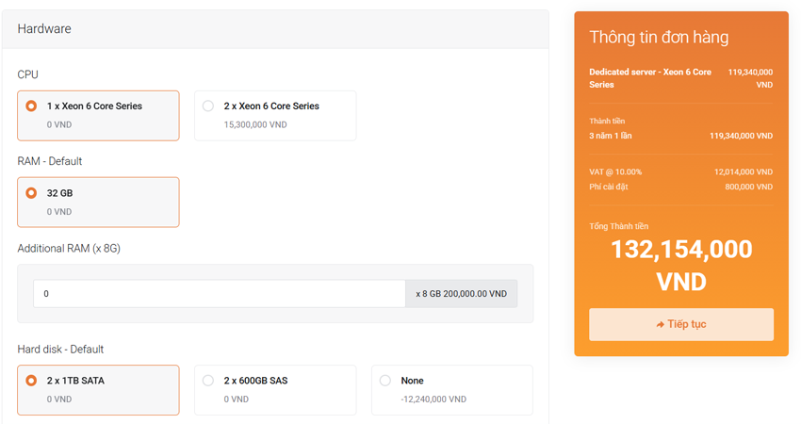Select the 32 GB RAM option
This screenshot has height=424, width=801.
point(32,193)
